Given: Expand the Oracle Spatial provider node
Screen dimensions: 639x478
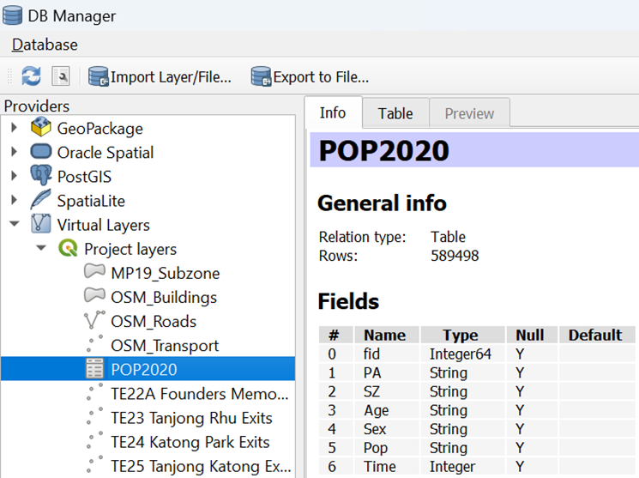Looking at the screenshot, I should point(15,153).
